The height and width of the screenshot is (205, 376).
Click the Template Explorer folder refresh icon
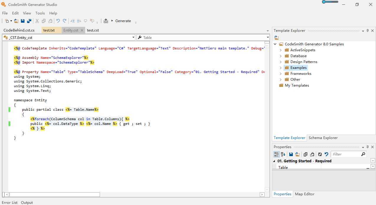point(276,37)
